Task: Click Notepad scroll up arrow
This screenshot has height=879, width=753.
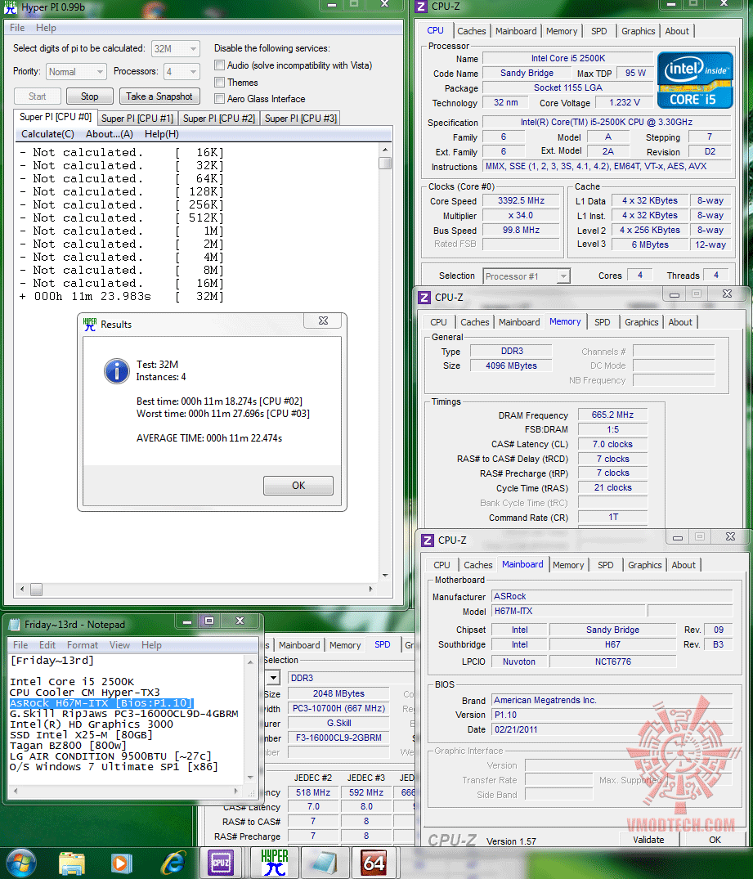Action: point(250,661)
